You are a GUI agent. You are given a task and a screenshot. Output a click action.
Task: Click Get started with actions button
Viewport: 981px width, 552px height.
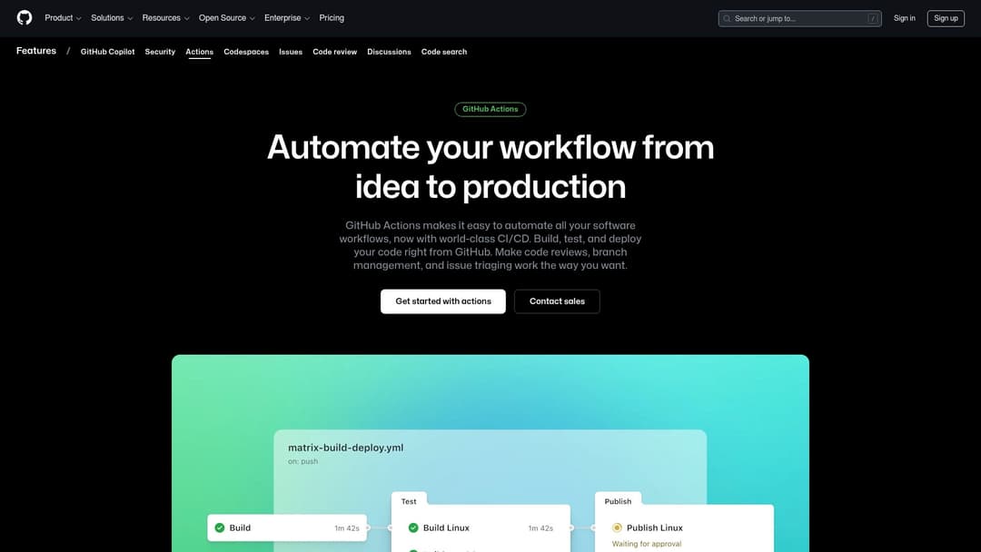coord(443,301)
